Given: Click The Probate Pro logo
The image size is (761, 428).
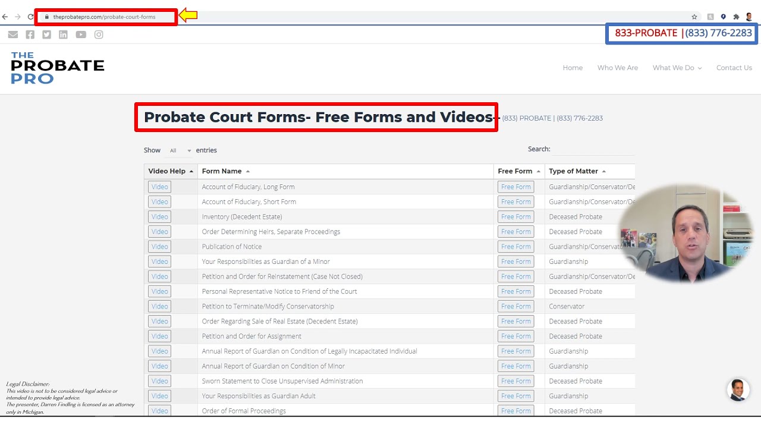Looking at the screenshot, I should pyautogui.click(x=57, y=68).
